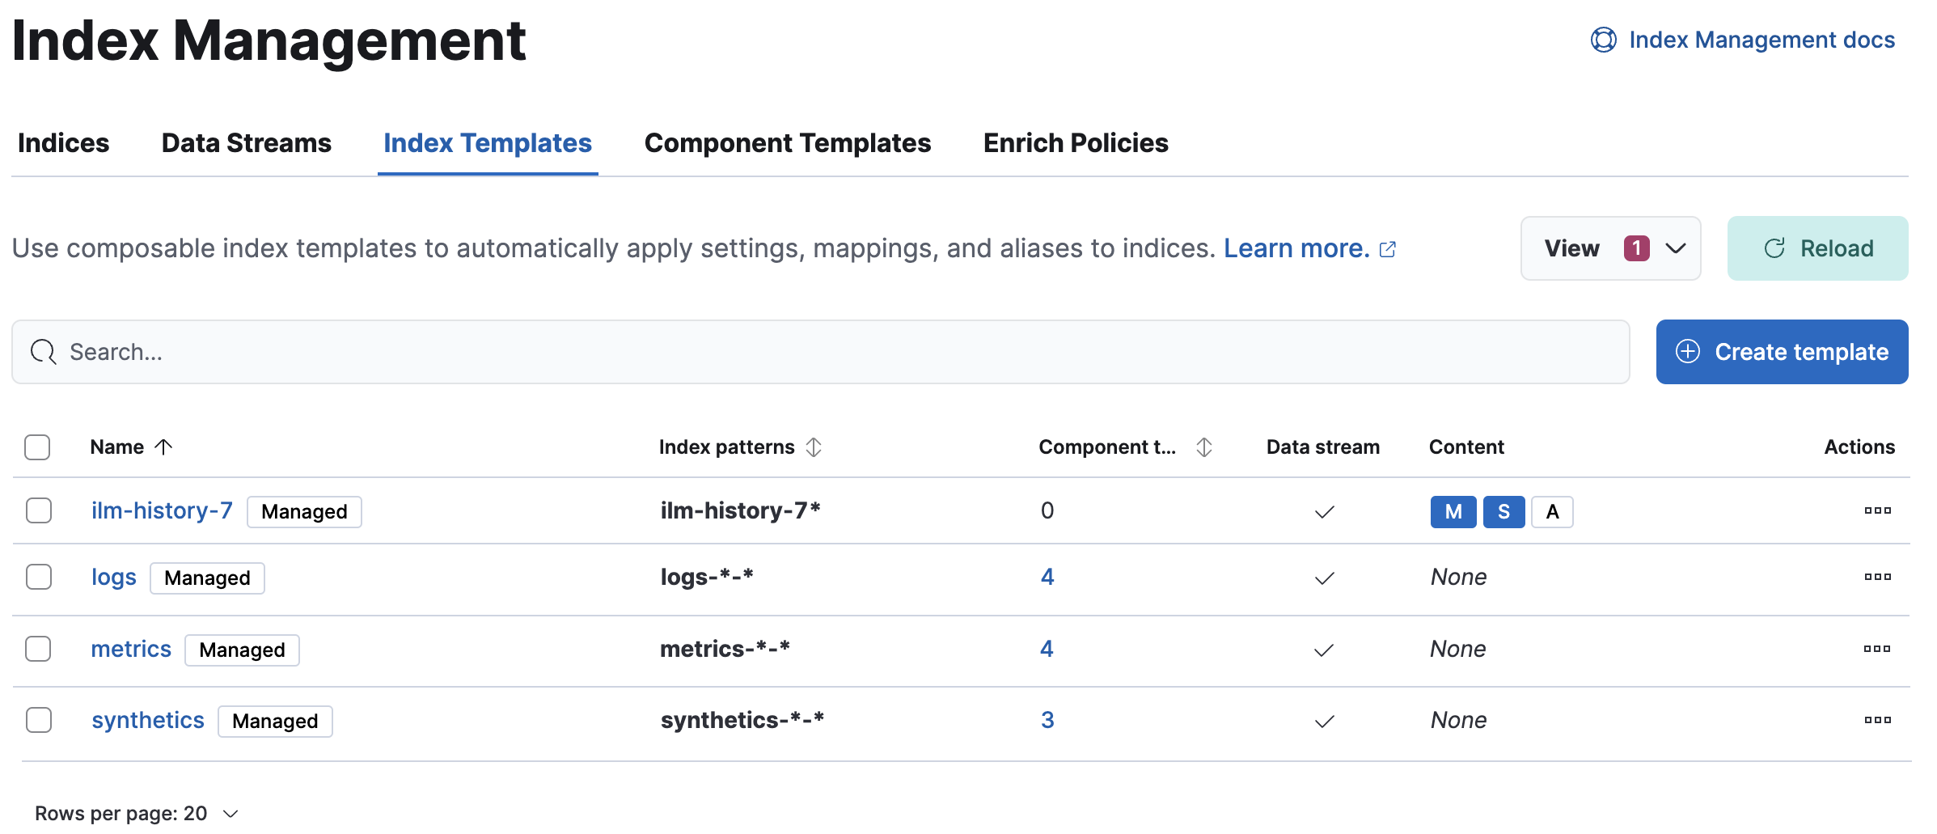
Task: Open the Data Streams tab
Action: pos(245,142)
